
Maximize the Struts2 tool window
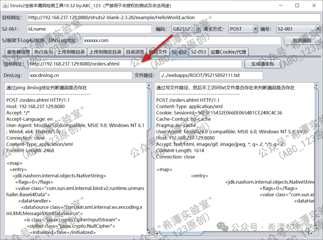(297, 6)
